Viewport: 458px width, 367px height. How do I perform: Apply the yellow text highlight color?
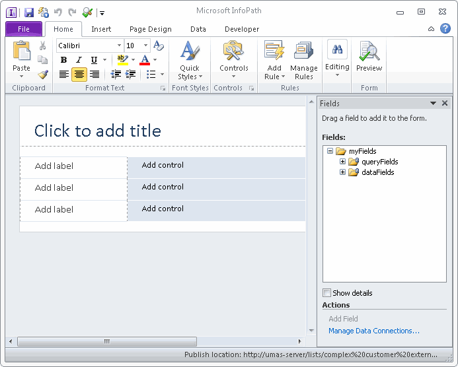pyautogui.click(x=122, y=60)
